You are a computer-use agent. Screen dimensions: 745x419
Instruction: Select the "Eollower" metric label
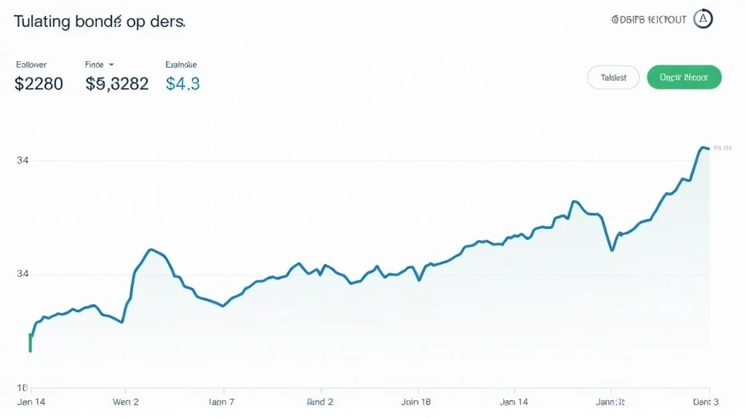31,65
